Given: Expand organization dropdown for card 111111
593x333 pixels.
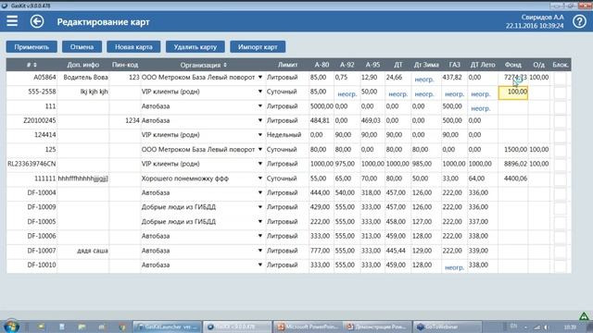Looking at the screenshot, I should (x=260, y=179).
